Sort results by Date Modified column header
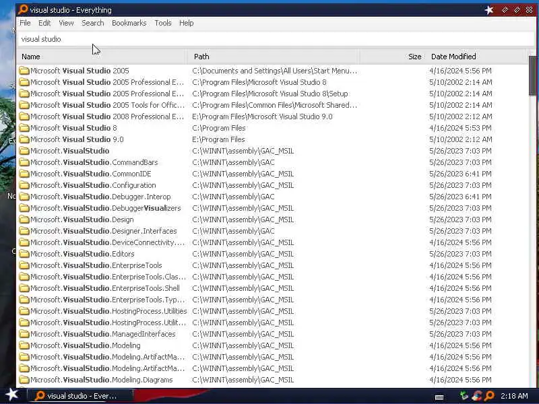This screenshot has height=404, width=539. (476, 57)
